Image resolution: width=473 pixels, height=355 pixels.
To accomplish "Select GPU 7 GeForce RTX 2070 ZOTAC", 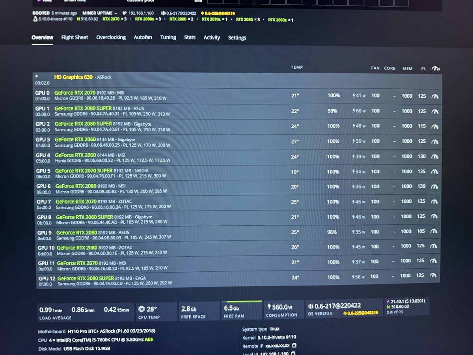I will click(76, 202).
